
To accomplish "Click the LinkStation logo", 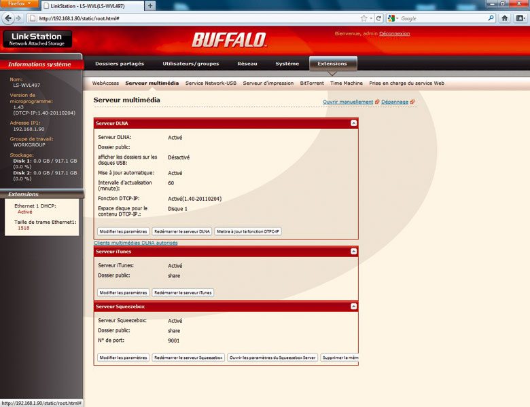I will (x=37, y=39).
